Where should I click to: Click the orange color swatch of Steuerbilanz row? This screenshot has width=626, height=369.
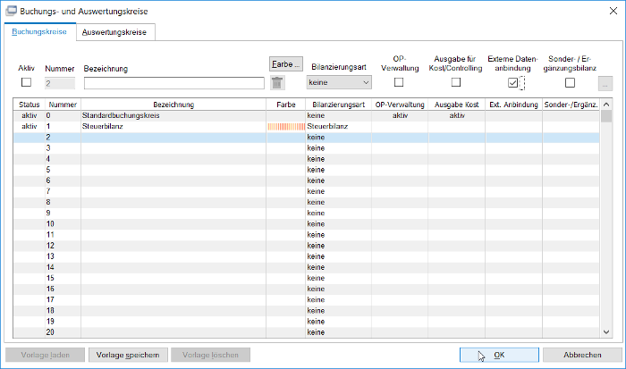286,127
